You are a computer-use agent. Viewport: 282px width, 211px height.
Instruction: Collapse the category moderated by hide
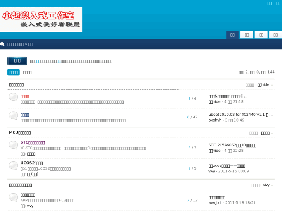point(272,85)
